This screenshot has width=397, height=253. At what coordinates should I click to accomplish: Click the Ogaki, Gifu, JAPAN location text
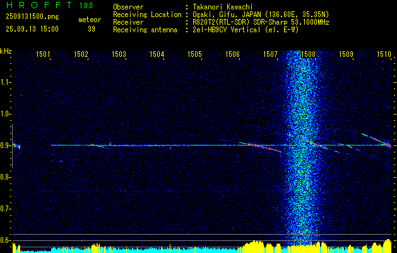[x=261, y=15]
